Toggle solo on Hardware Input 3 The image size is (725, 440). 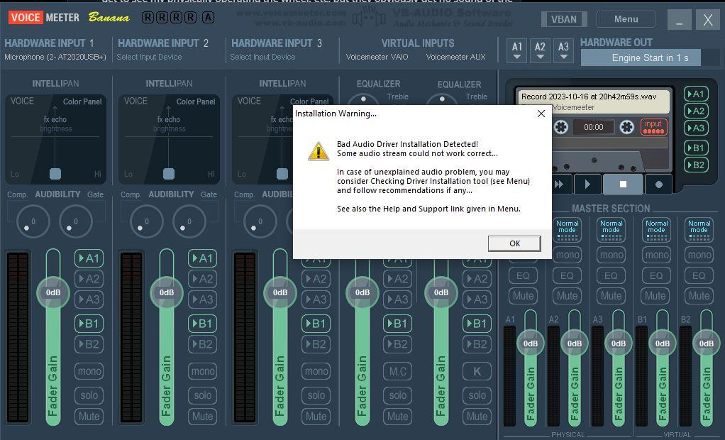316,395
